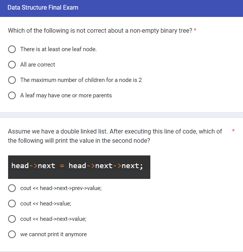
Task: Click the red asterisk after the binary tree question
Action: [195, 31]
